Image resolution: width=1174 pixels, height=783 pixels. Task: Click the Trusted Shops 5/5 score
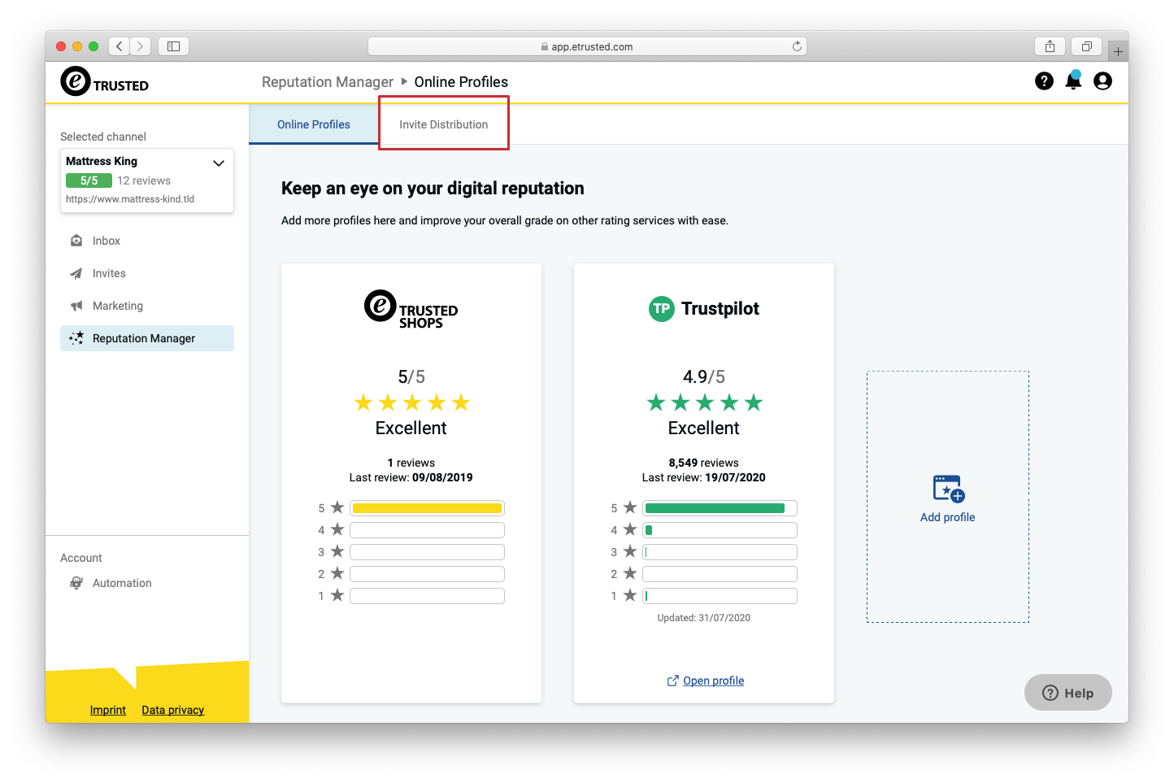(x=411, y=376)
